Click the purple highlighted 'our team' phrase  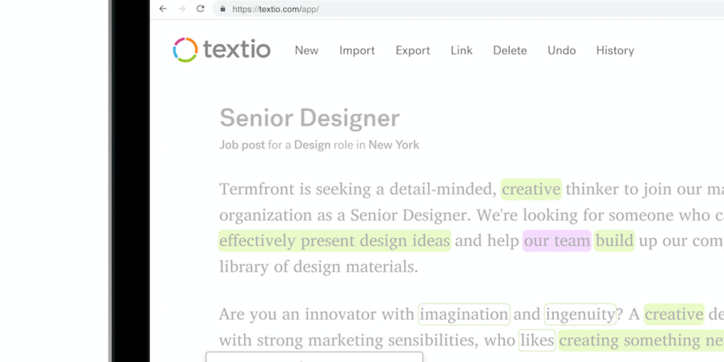click(x=557, y=241)
